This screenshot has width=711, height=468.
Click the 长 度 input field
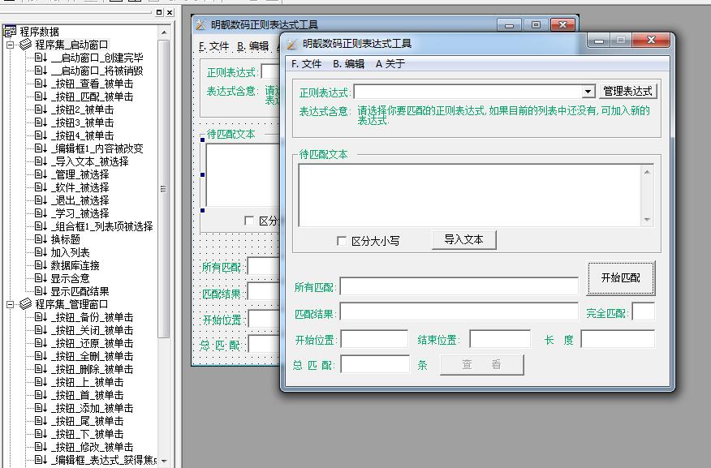click(618, 339)
